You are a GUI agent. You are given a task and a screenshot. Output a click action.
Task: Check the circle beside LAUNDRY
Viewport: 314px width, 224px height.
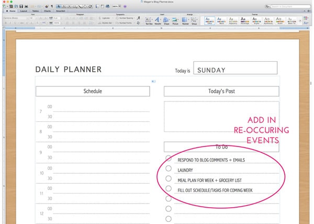coord(169,169)
